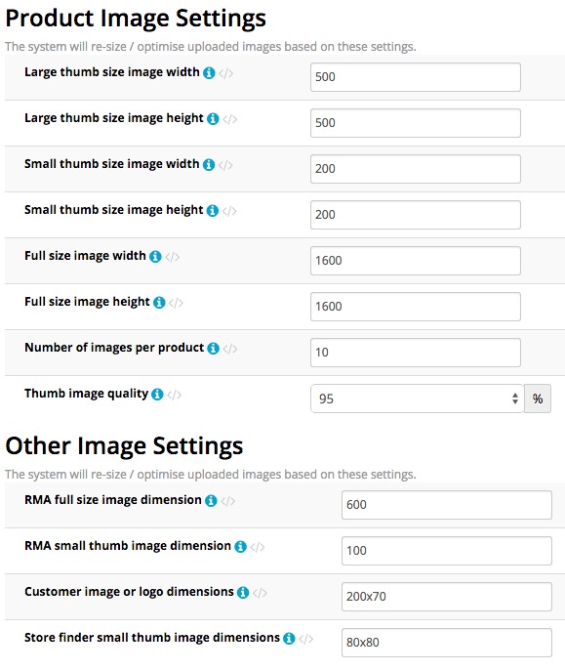This screenshot has width=565, height=671.
Task: Click the Number of images per product field
Action: (x=416, y=353)
